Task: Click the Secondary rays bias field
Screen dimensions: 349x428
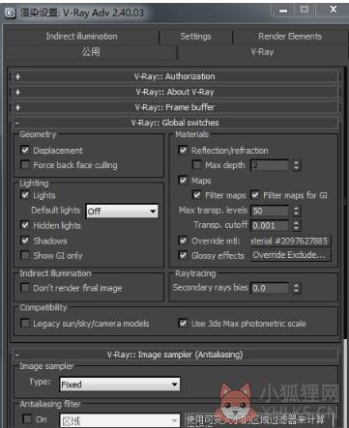Action: point(270,288)
